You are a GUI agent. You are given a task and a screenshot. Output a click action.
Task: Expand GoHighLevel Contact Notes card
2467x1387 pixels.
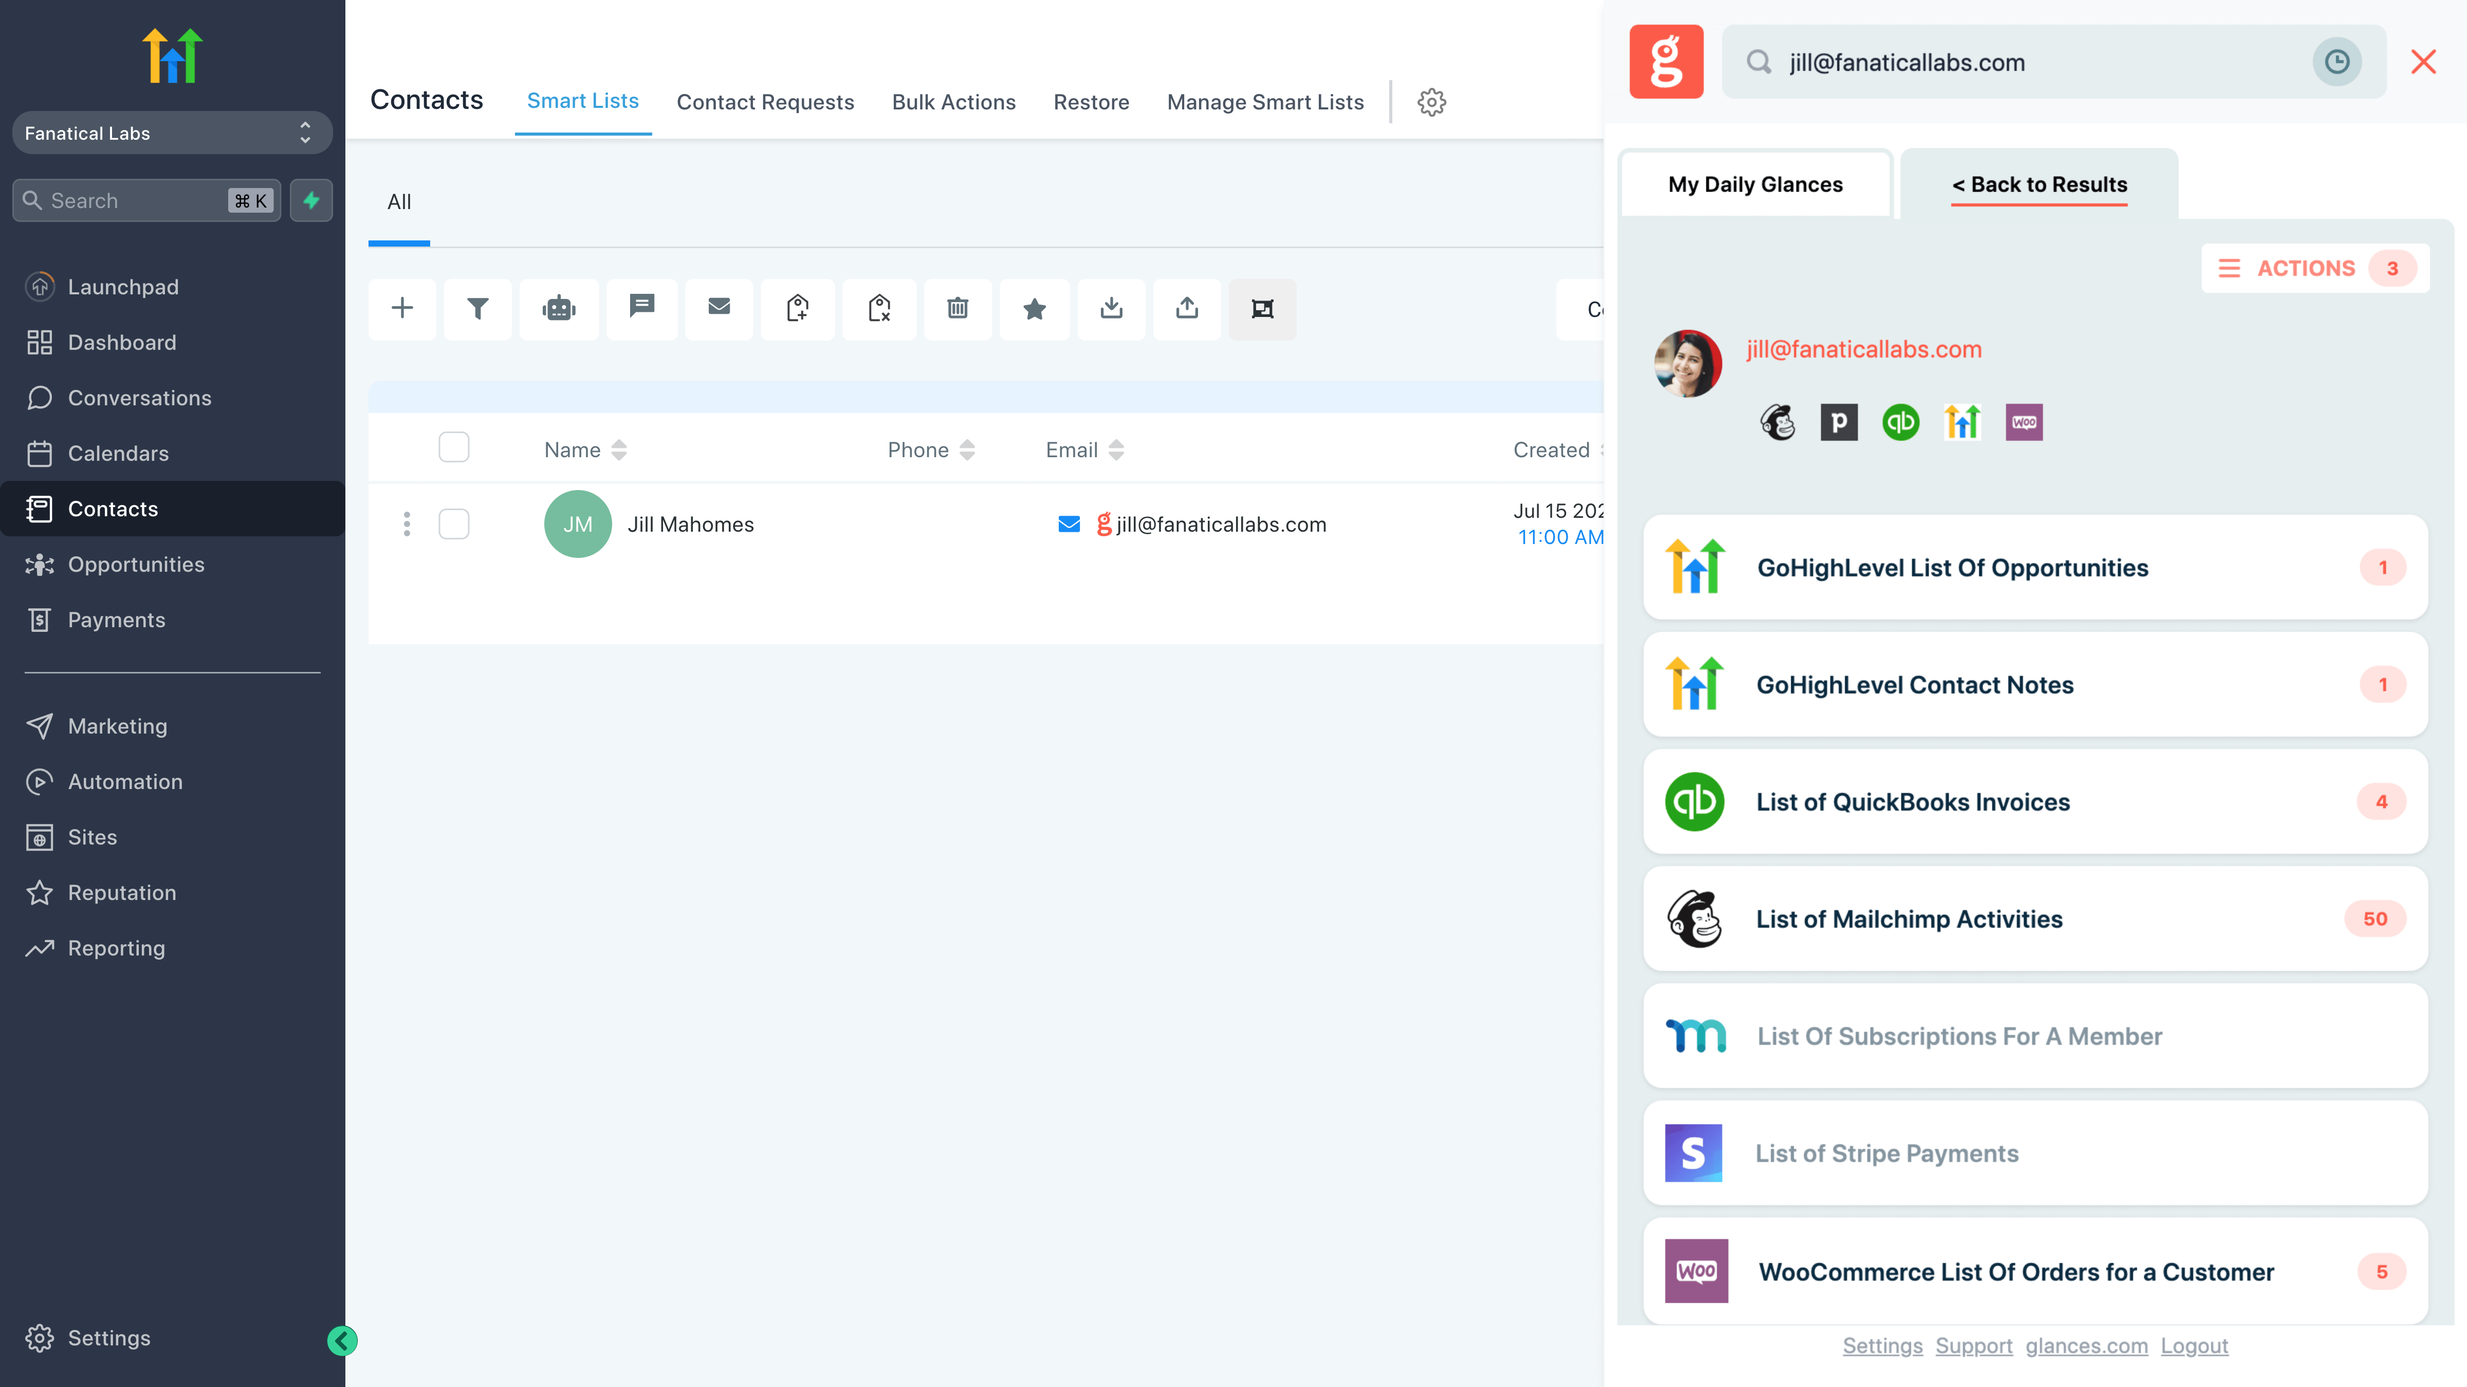[2035, 684]
